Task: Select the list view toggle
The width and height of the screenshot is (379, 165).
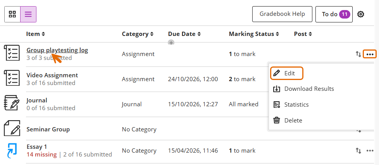Action: 28,14
